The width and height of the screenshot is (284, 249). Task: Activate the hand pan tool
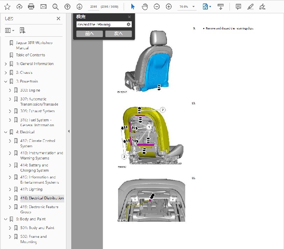coord(145,7)
